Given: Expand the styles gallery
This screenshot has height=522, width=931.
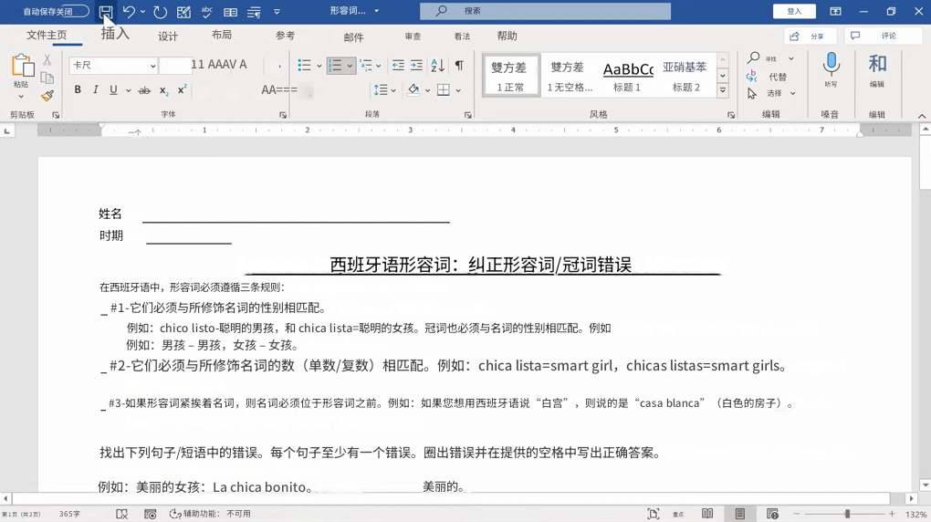Looking at the screenshot, I should (723, 91).
